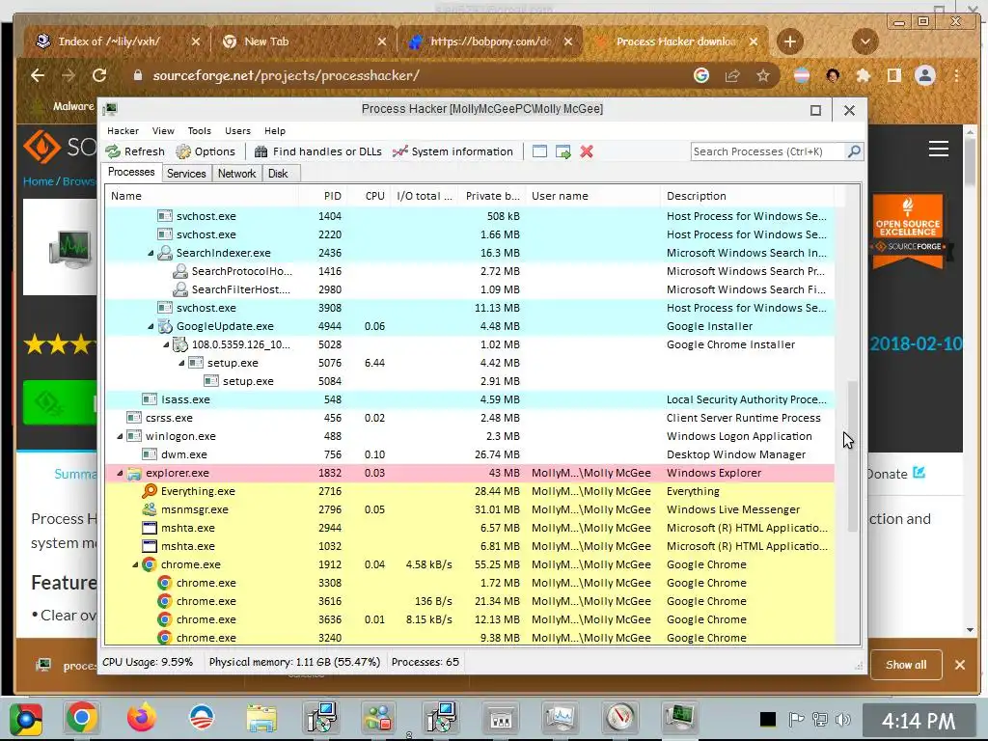This screenshot has width=988, height=741.
Task: Collapse explorer.exe tree node
Action: (120, 473)
